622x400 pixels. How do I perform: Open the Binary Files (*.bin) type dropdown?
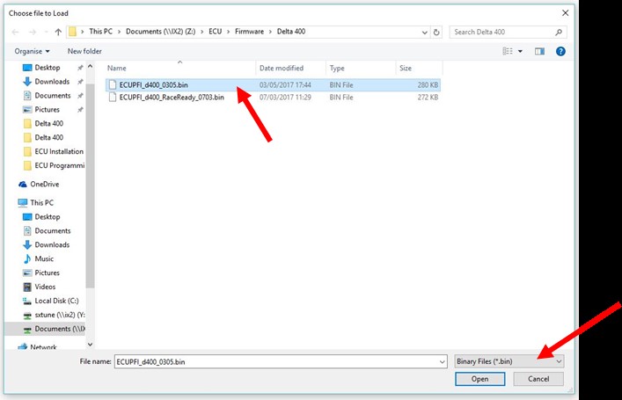pos(509,360)
